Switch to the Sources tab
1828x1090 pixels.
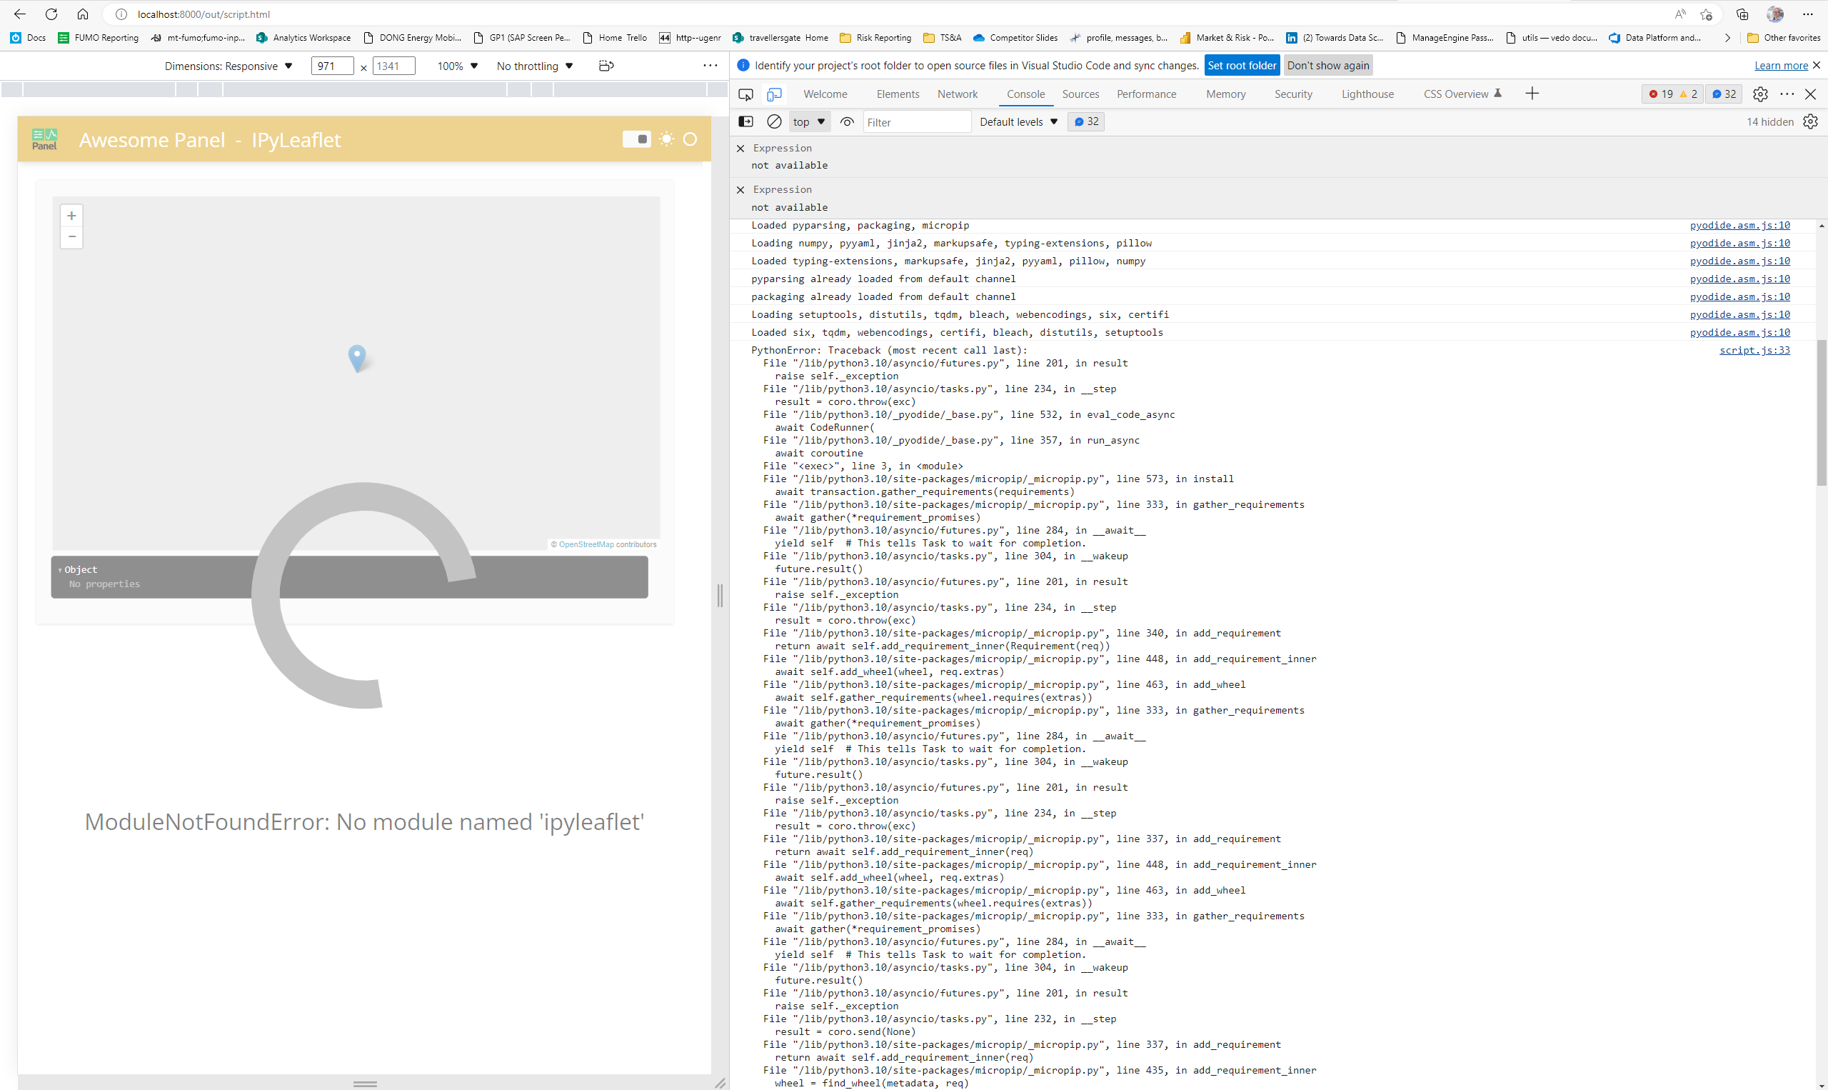(1080, 94)
